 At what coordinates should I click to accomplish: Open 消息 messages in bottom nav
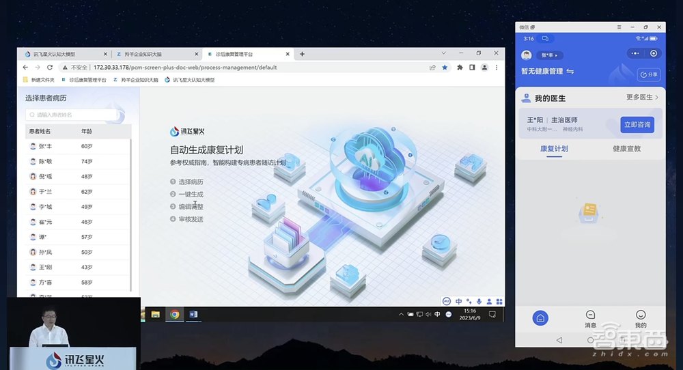[591, 319]
